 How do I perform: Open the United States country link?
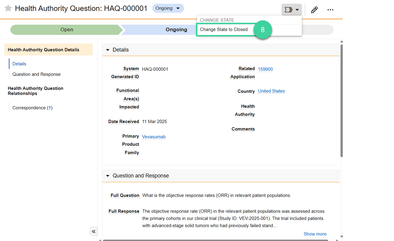(271, 91)
